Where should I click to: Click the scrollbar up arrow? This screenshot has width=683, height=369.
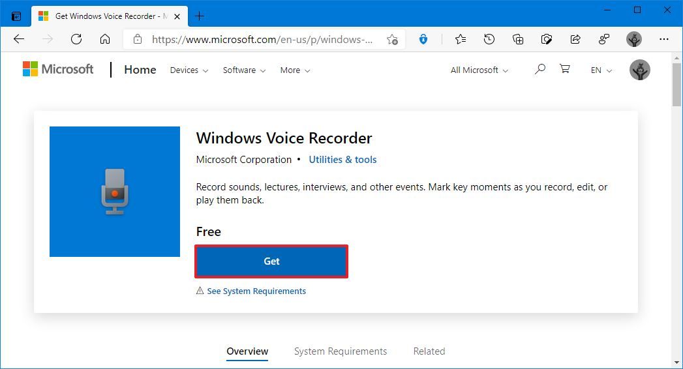pyautogui.click(x=676, y=58)
